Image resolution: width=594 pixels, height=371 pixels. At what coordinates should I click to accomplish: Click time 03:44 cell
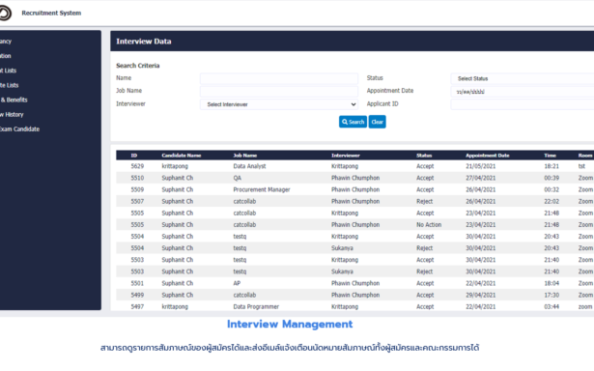552,306
